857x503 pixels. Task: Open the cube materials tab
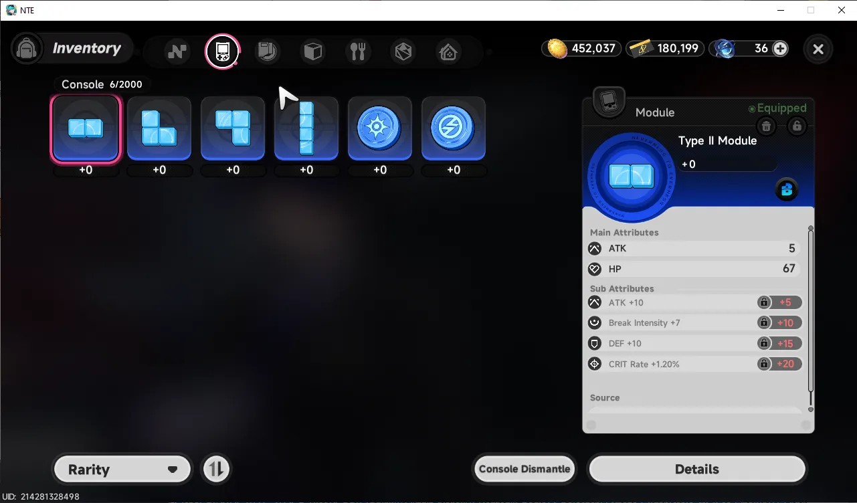312,52
